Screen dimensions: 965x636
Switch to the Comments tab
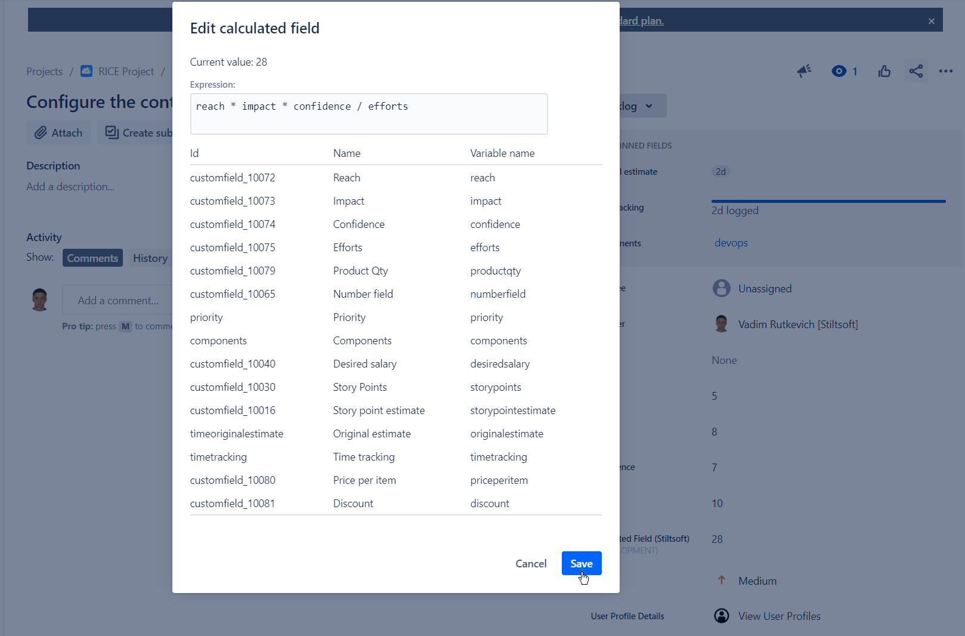pyautogui.click(x=92, y=258)
